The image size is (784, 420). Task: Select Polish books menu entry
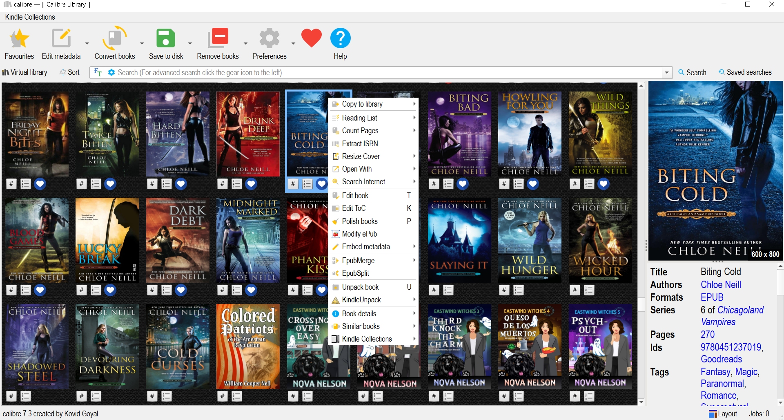click(374, 221)
